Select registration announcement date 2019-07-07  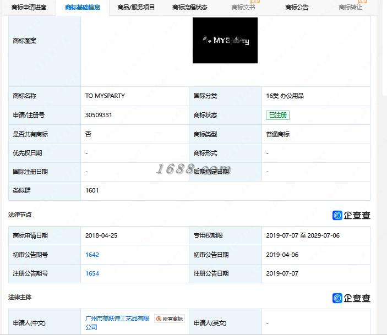[282, 273]
